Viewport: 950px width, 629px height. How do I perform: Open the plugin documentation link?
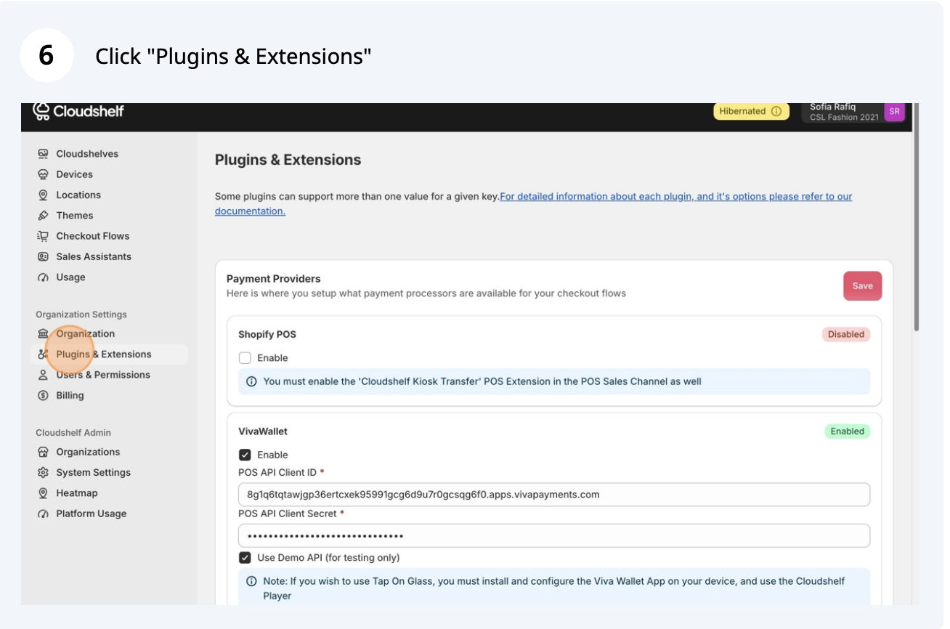pyautogui.click(x=534, y=203)
